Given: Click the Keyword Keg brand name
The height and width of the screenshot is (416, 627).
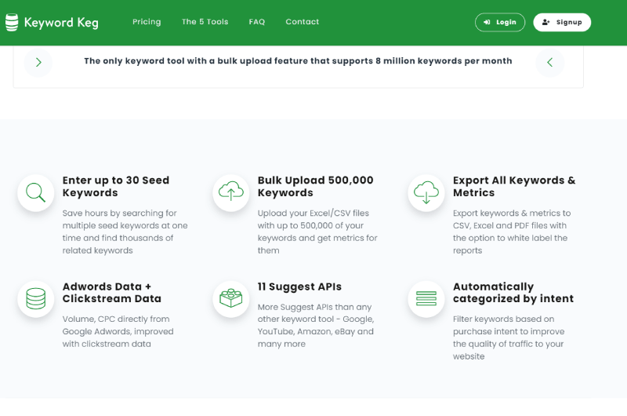Looking at the screenshot, I should coord(61,23).
